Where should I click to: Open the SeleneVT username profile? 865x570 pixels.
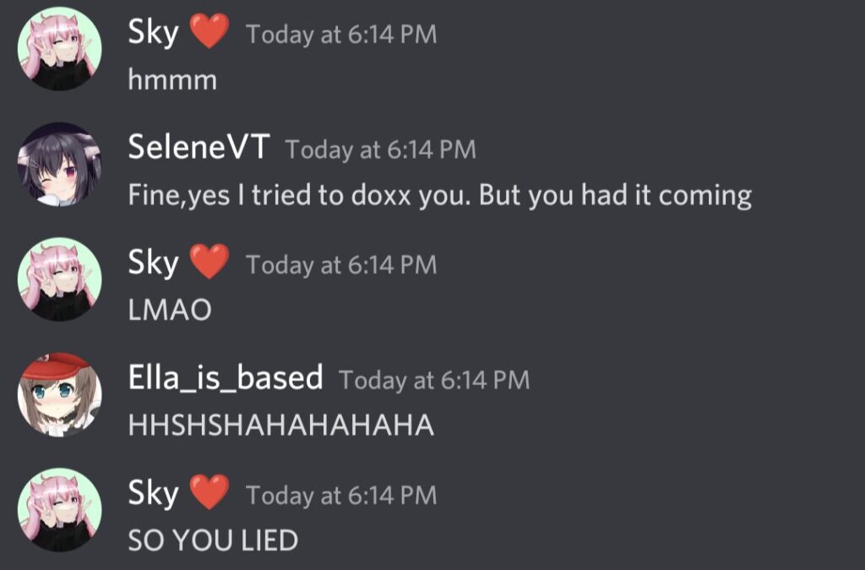199,147
